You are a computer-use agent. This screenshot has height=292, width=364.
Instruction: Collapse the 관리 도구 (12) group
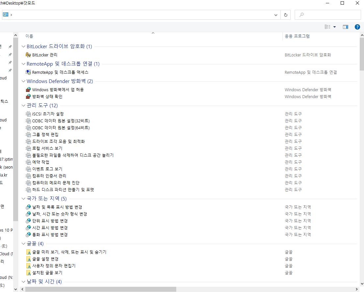tap(23, 105)
